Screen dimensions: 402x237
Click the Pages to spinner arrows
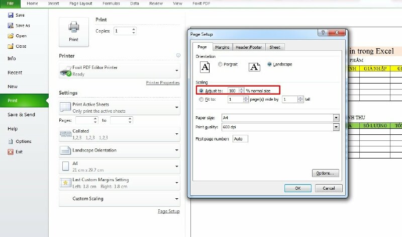pos(130,120)
